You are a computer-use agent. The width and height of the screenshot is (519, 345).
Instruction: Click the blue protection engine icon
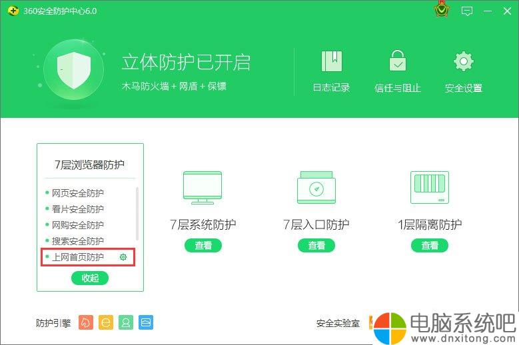[146, 322]
